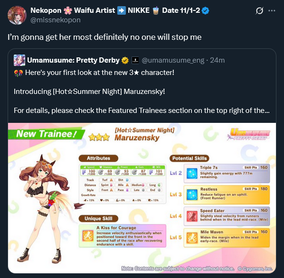Click the Restless skill icon
Viewport: 284px width, 278px height.
point(192,195)
